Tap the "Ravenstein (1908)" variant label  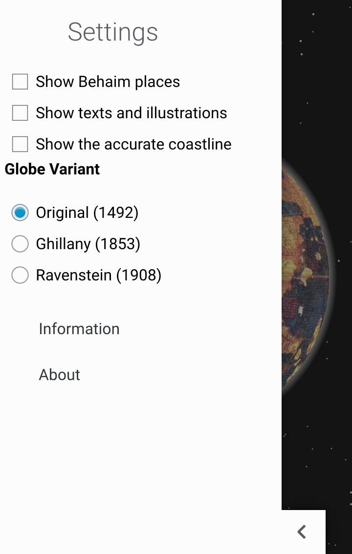click(98, 275)
